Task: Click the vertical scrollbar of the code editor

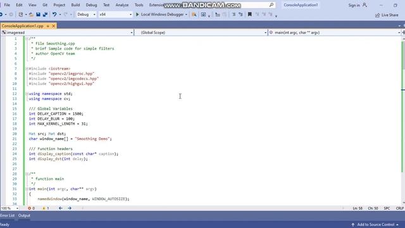Action: click(403, 120)
